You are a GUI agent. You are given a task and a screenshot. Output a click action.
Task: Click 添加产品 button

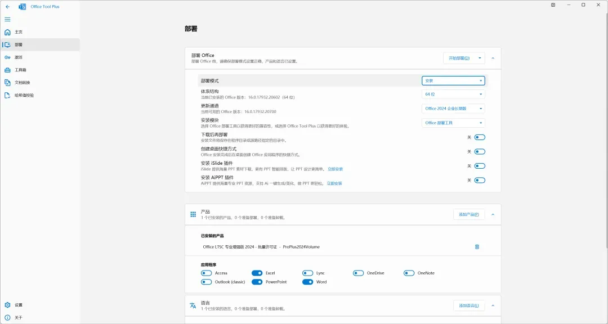[x=469, y=214]
